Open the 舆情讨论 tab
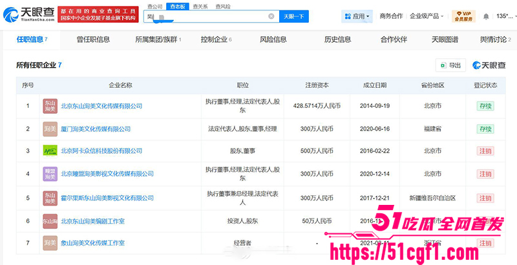 pos(496,39)
